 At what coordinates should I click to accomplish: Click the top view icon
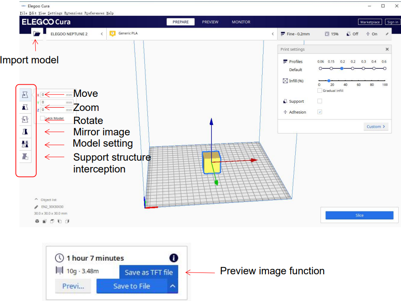52,221
